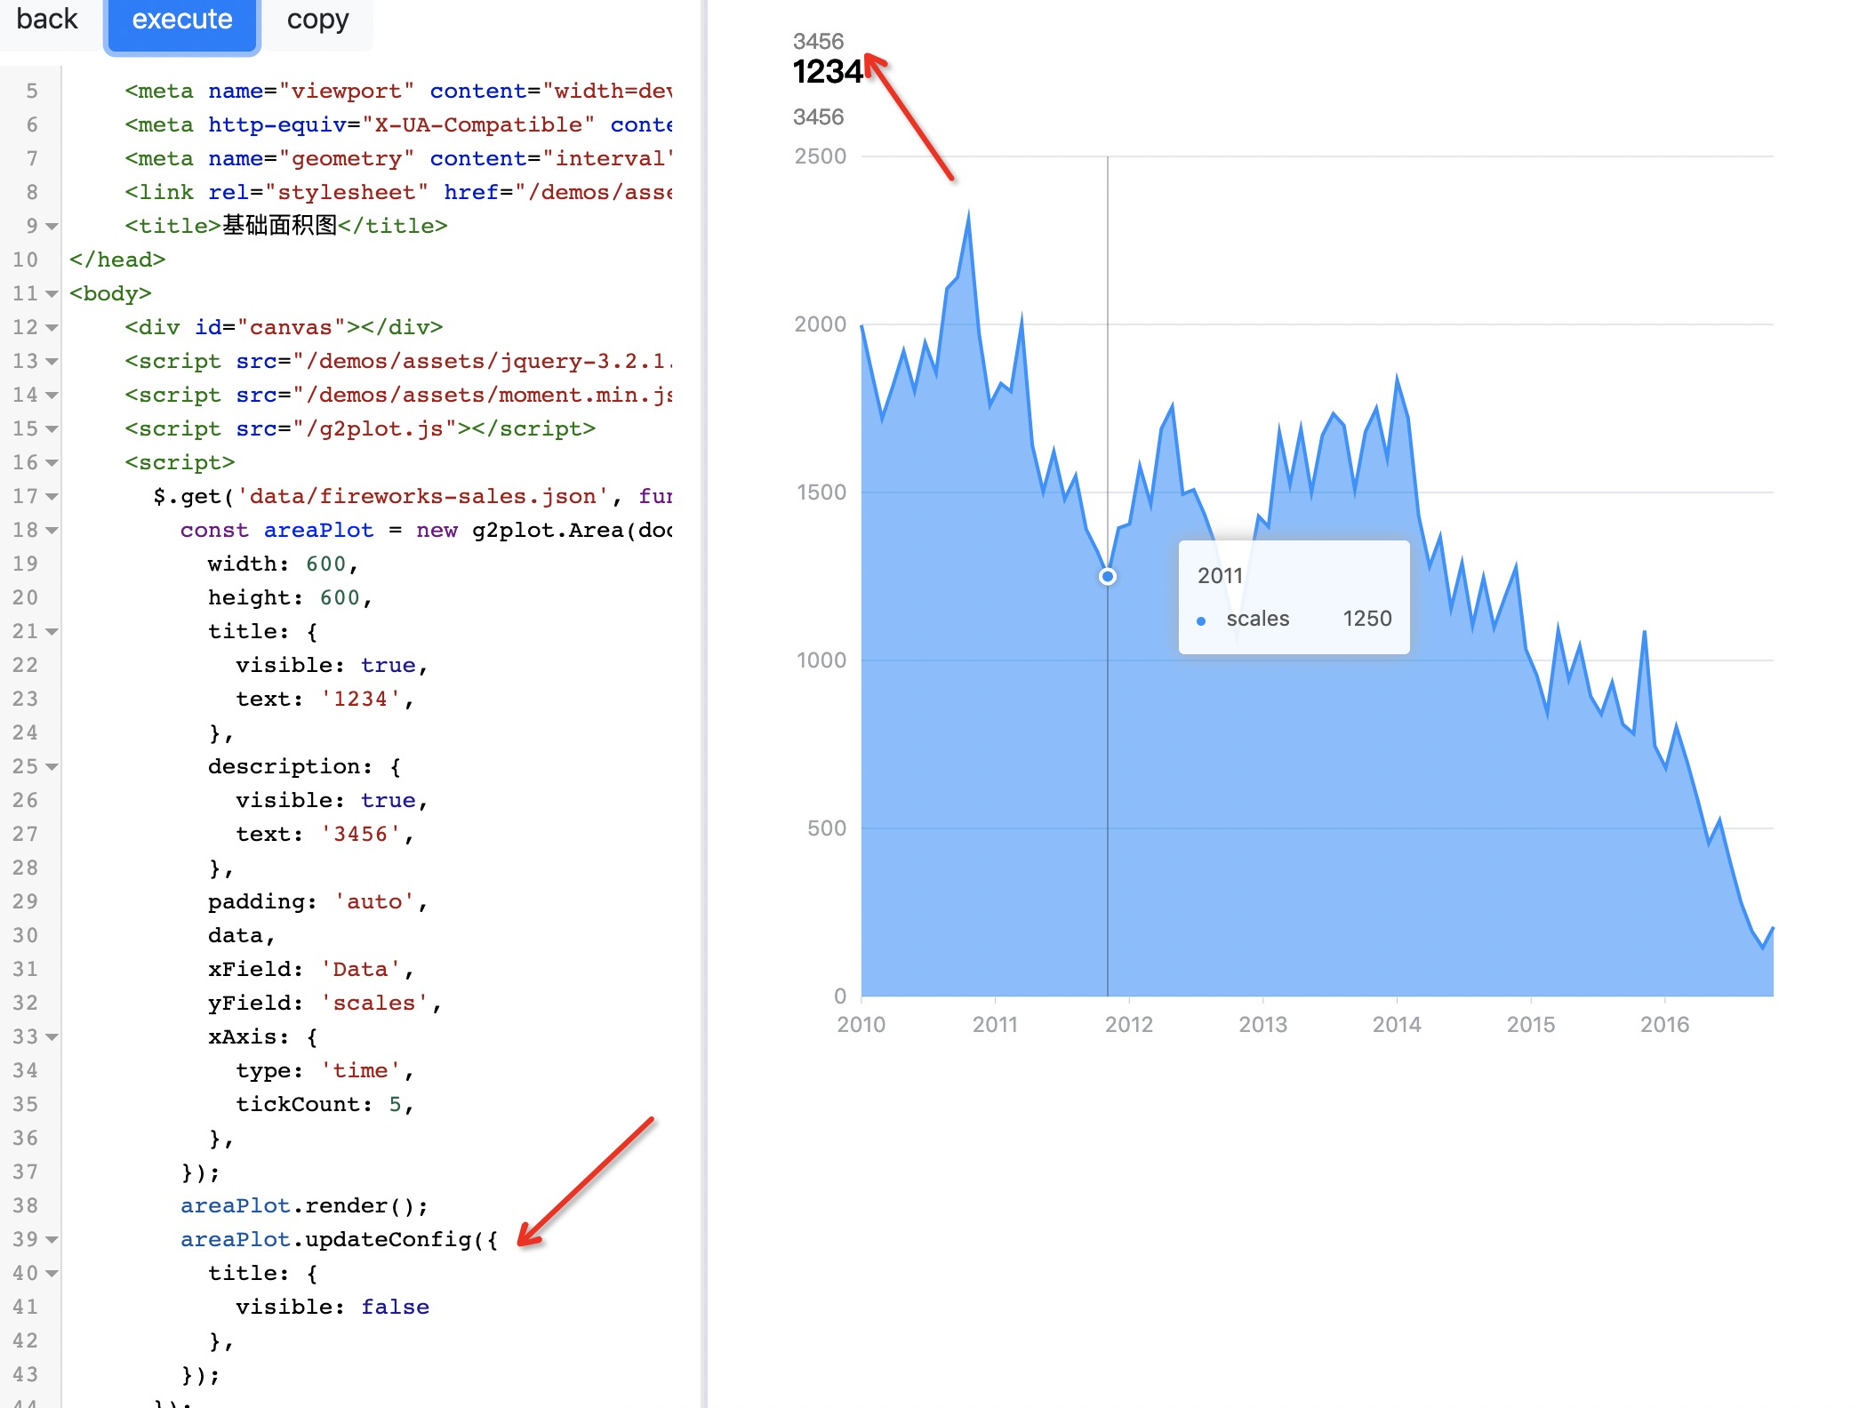Collapse the body element fold arrow on line 11
The height and width of the screenshot is (1408, 1867).
tap(51, 293)
